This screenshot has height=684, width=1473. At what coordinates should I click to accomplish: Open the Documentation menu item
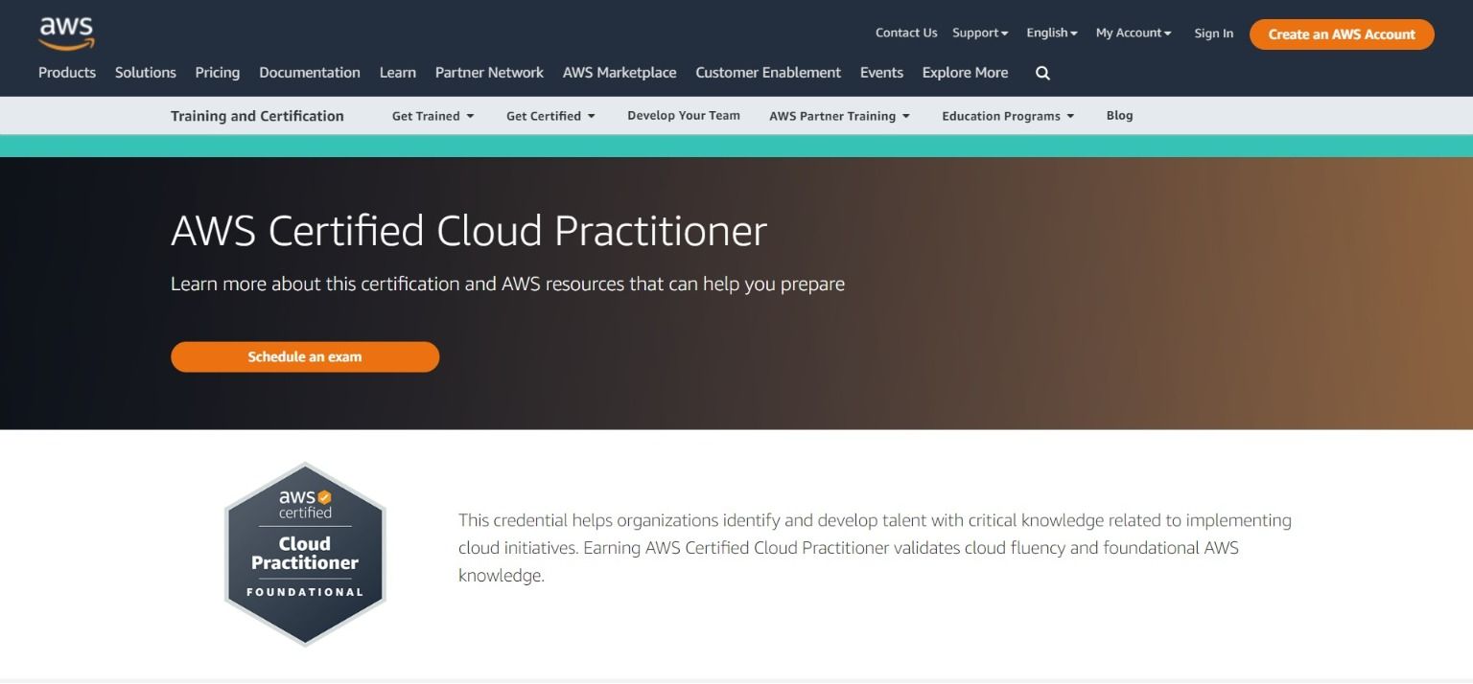click(x=309, y=72)
